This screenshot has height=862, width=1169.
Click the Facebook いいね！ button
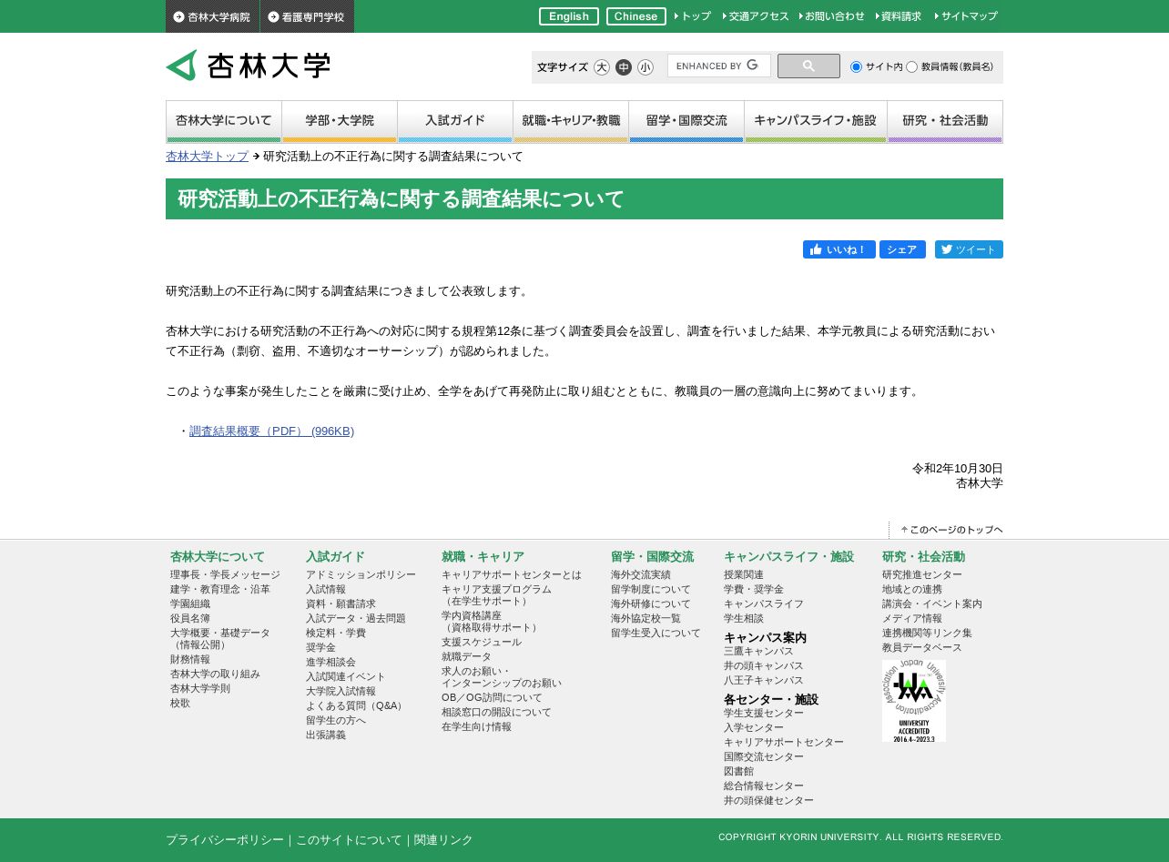[839, 249]
